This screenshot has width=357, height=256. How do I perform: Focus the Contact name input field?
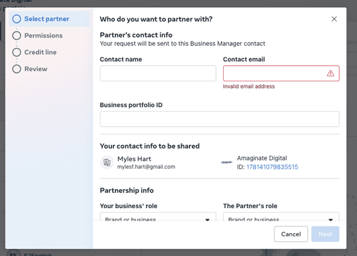[158, 74]
